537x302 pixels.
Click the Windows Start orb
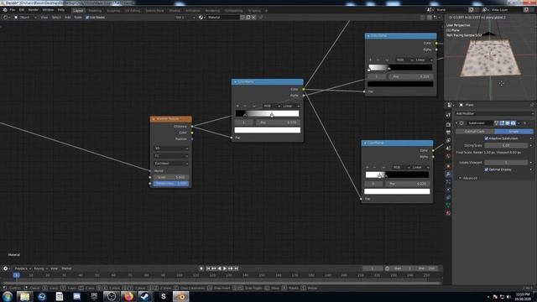[8, 296]
